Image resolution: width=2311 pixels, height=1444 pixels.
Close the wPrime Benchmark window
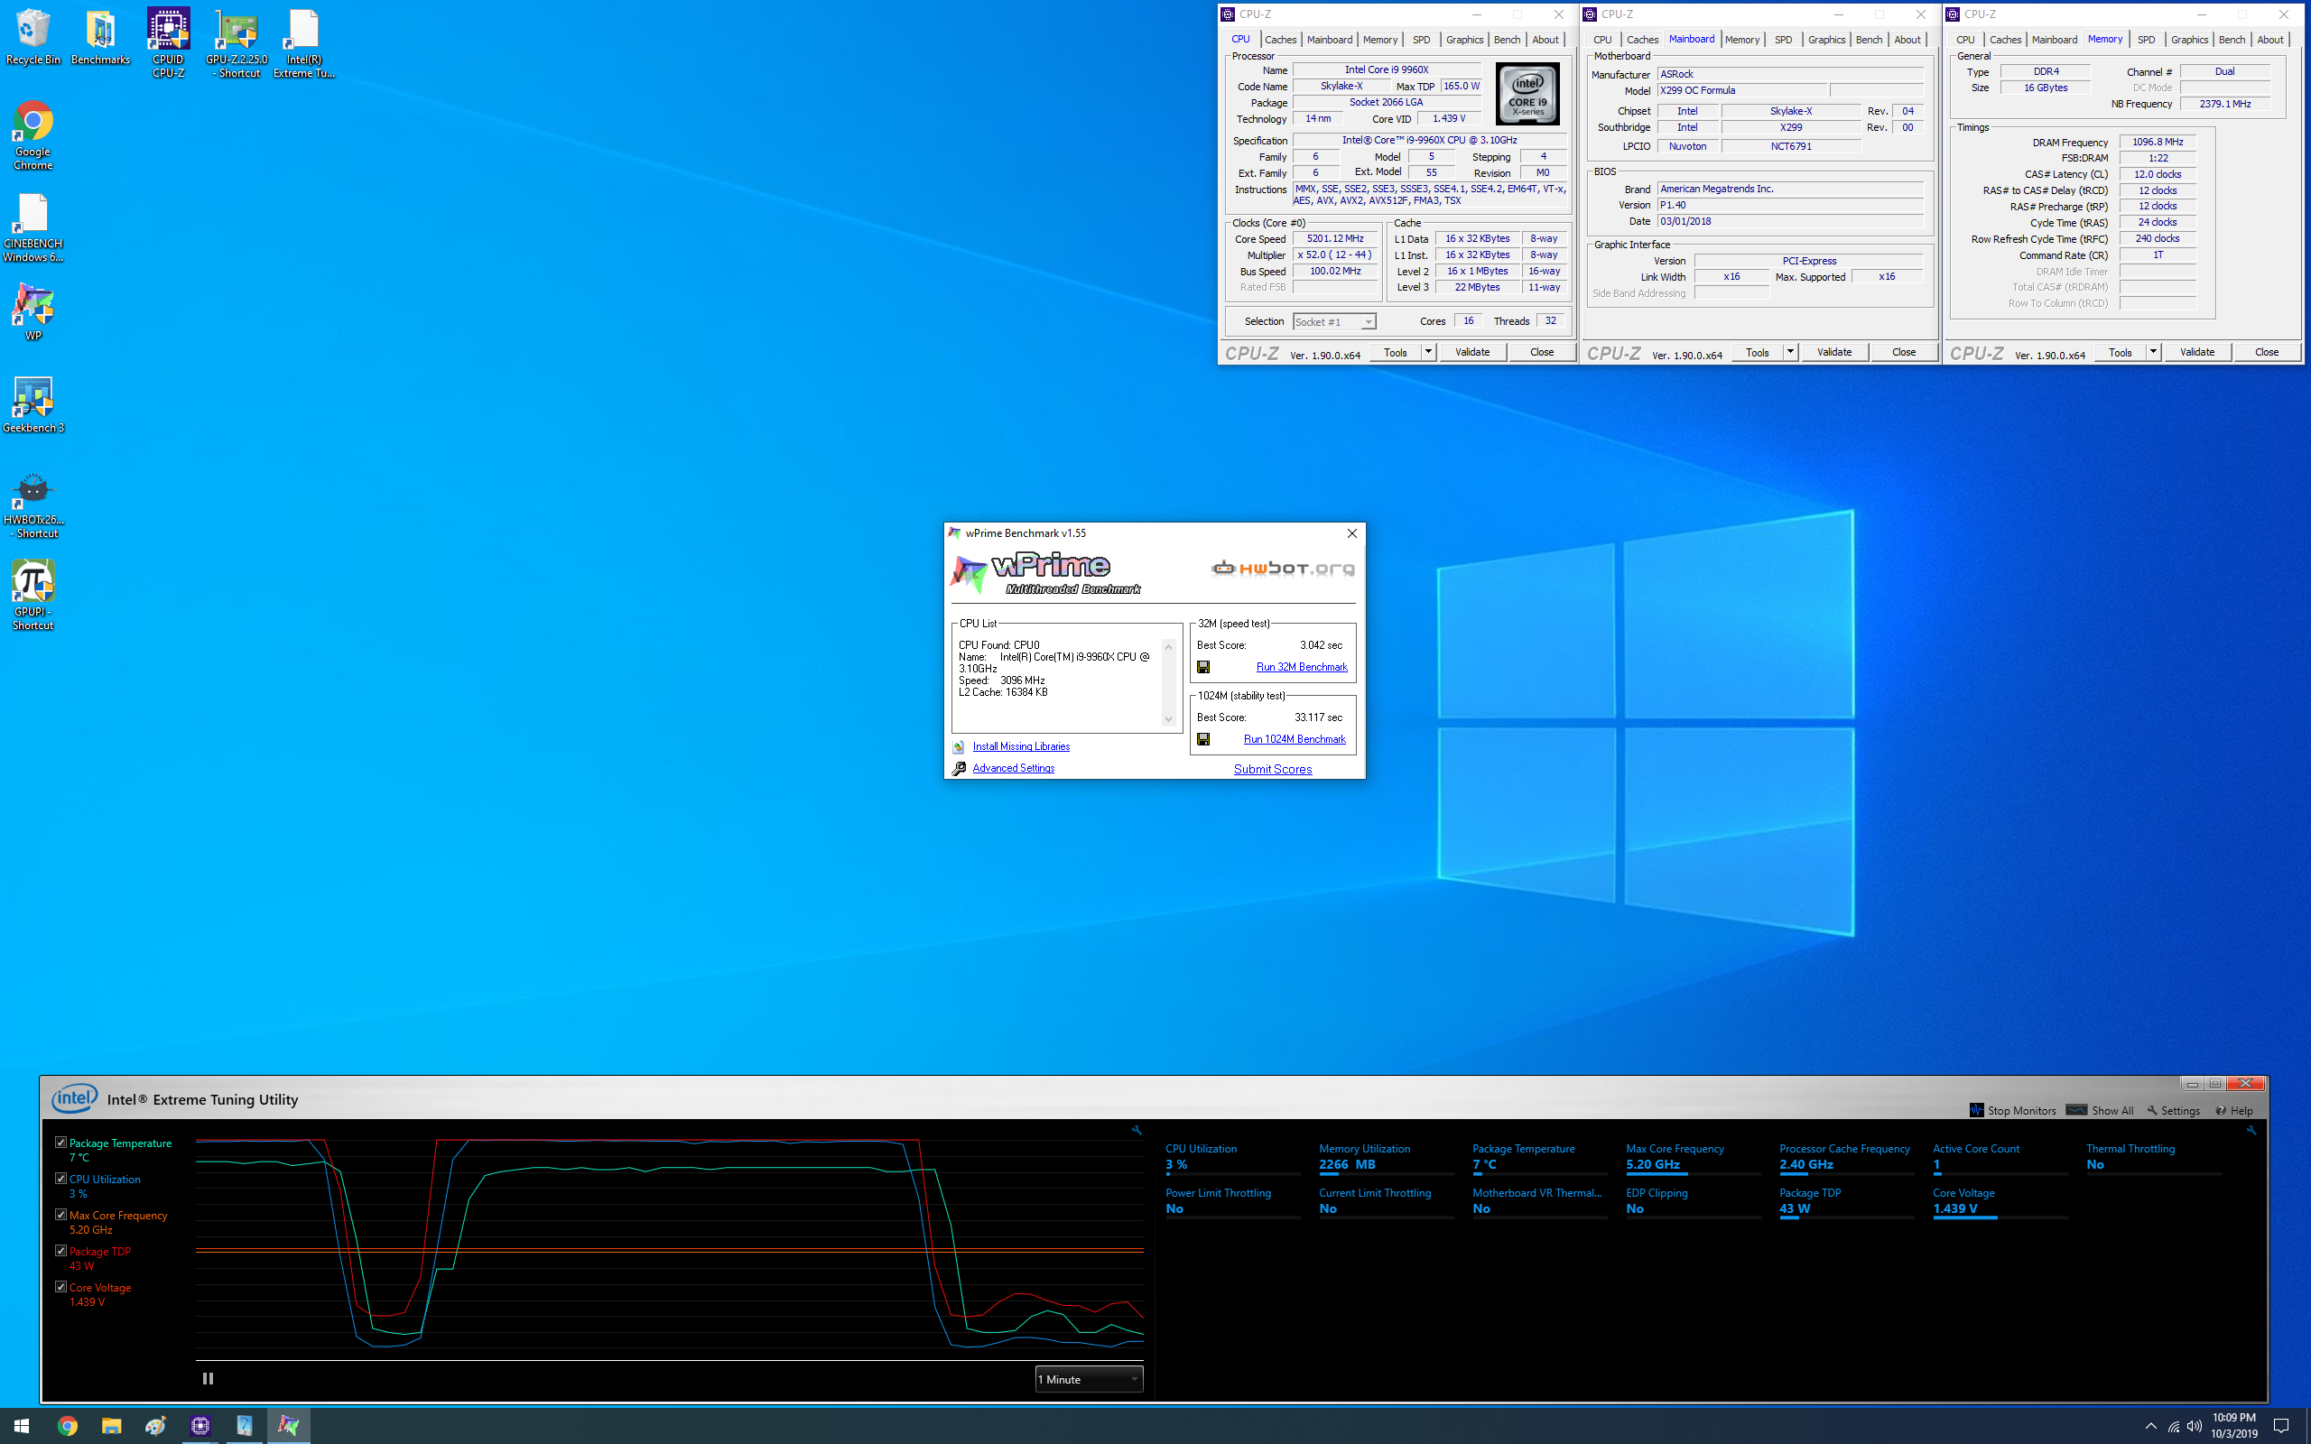tap(1351, 532)
